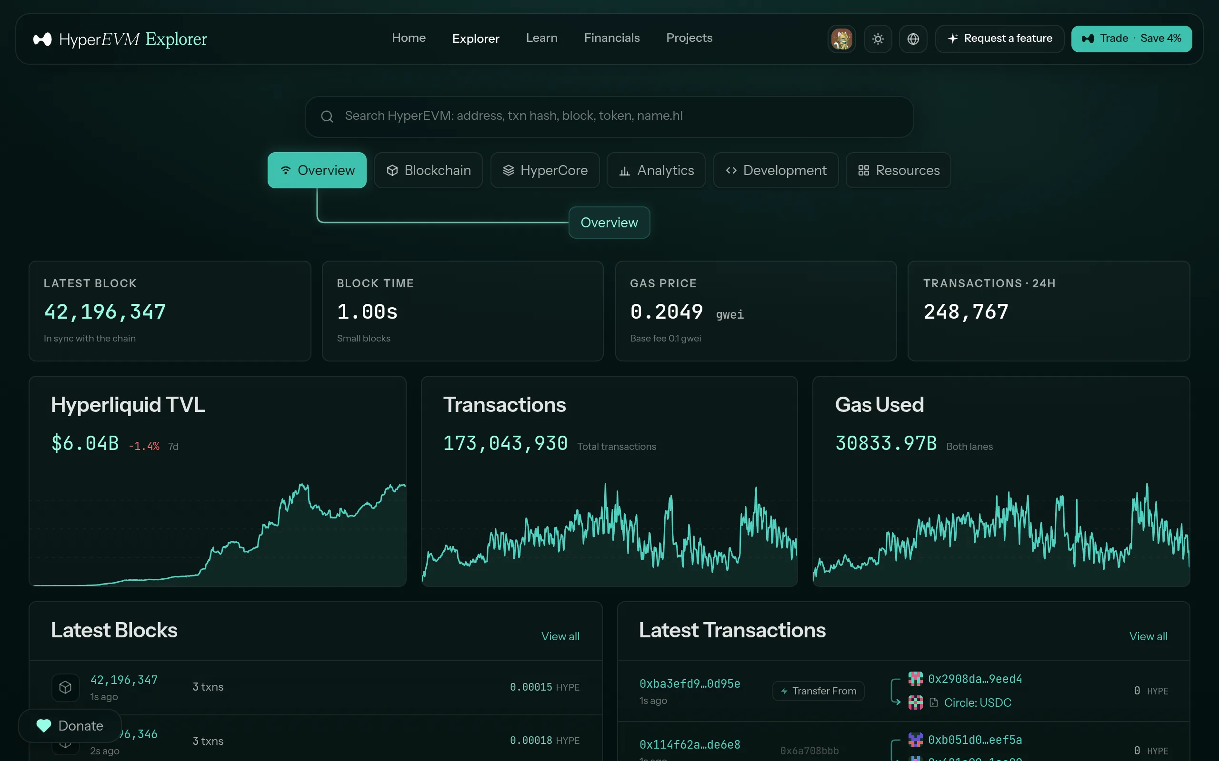The image size is (1219, 761).
Task: Open the Analytics tab
Action: coord(656,170)
